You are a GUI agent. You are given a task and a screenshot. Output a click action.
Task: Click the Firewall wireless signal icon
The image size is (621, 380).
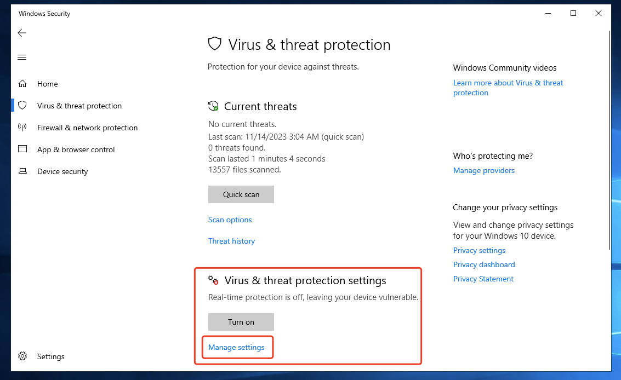click(x=22, y=128)
